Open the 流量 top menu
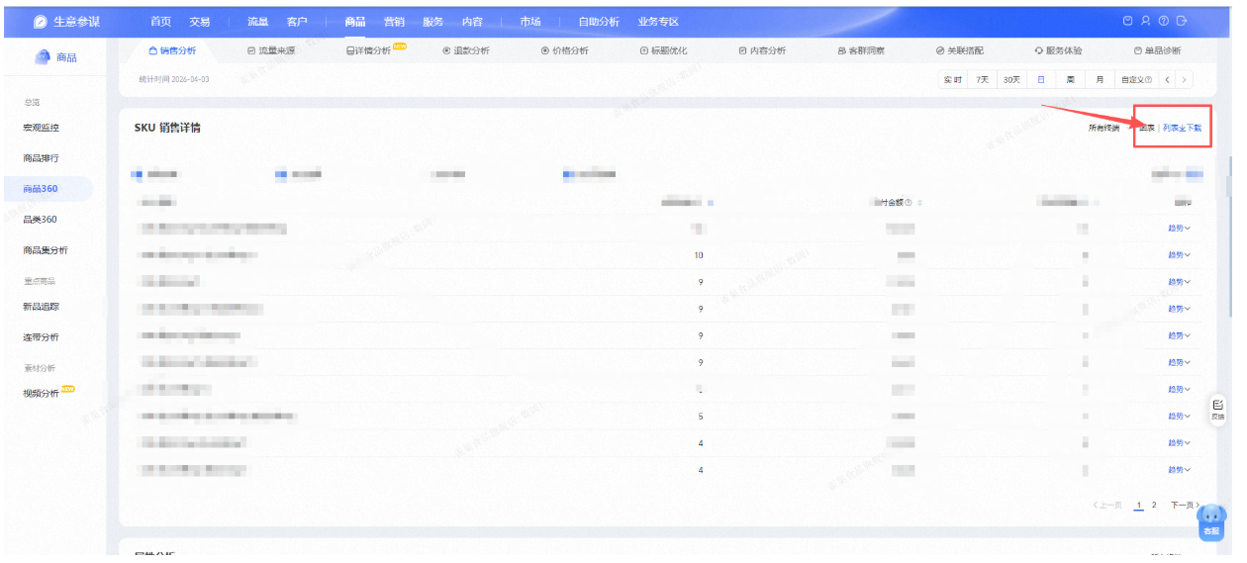The width and height of the screenshot is (1247, 563). (257, 22)
